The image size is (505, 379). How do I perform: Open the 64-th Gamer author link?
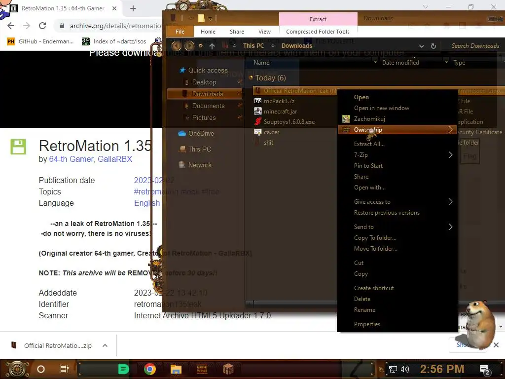pos(71,159)
